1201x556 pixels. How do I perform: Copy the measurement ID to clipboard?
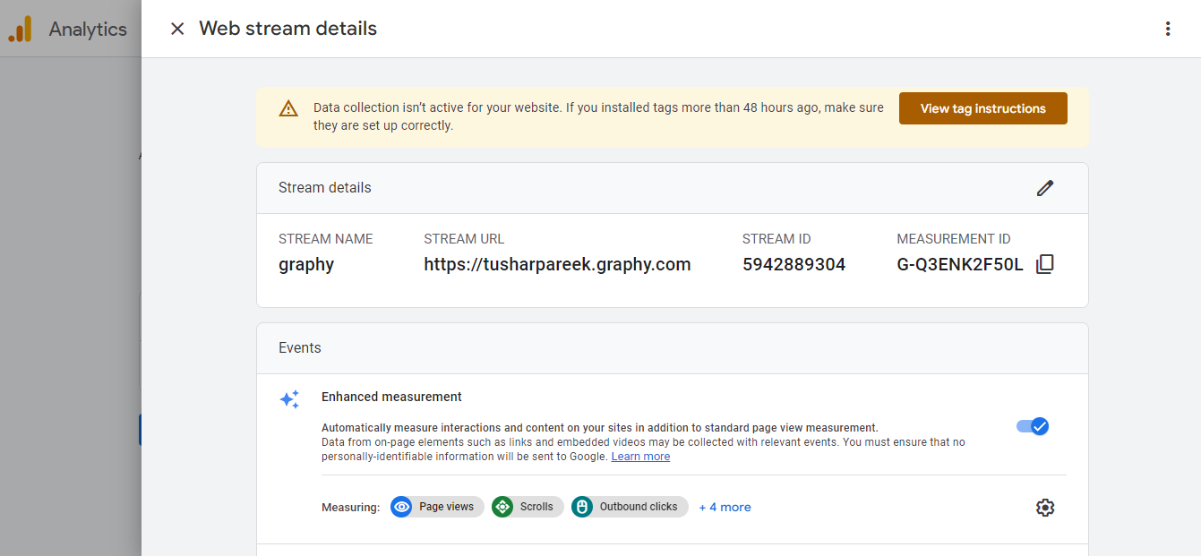point(1044,264)
